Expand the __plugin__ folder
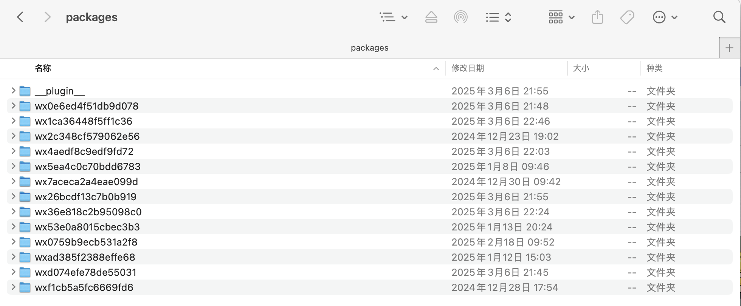This screenshot has width=741, height=306. (13, 91)
